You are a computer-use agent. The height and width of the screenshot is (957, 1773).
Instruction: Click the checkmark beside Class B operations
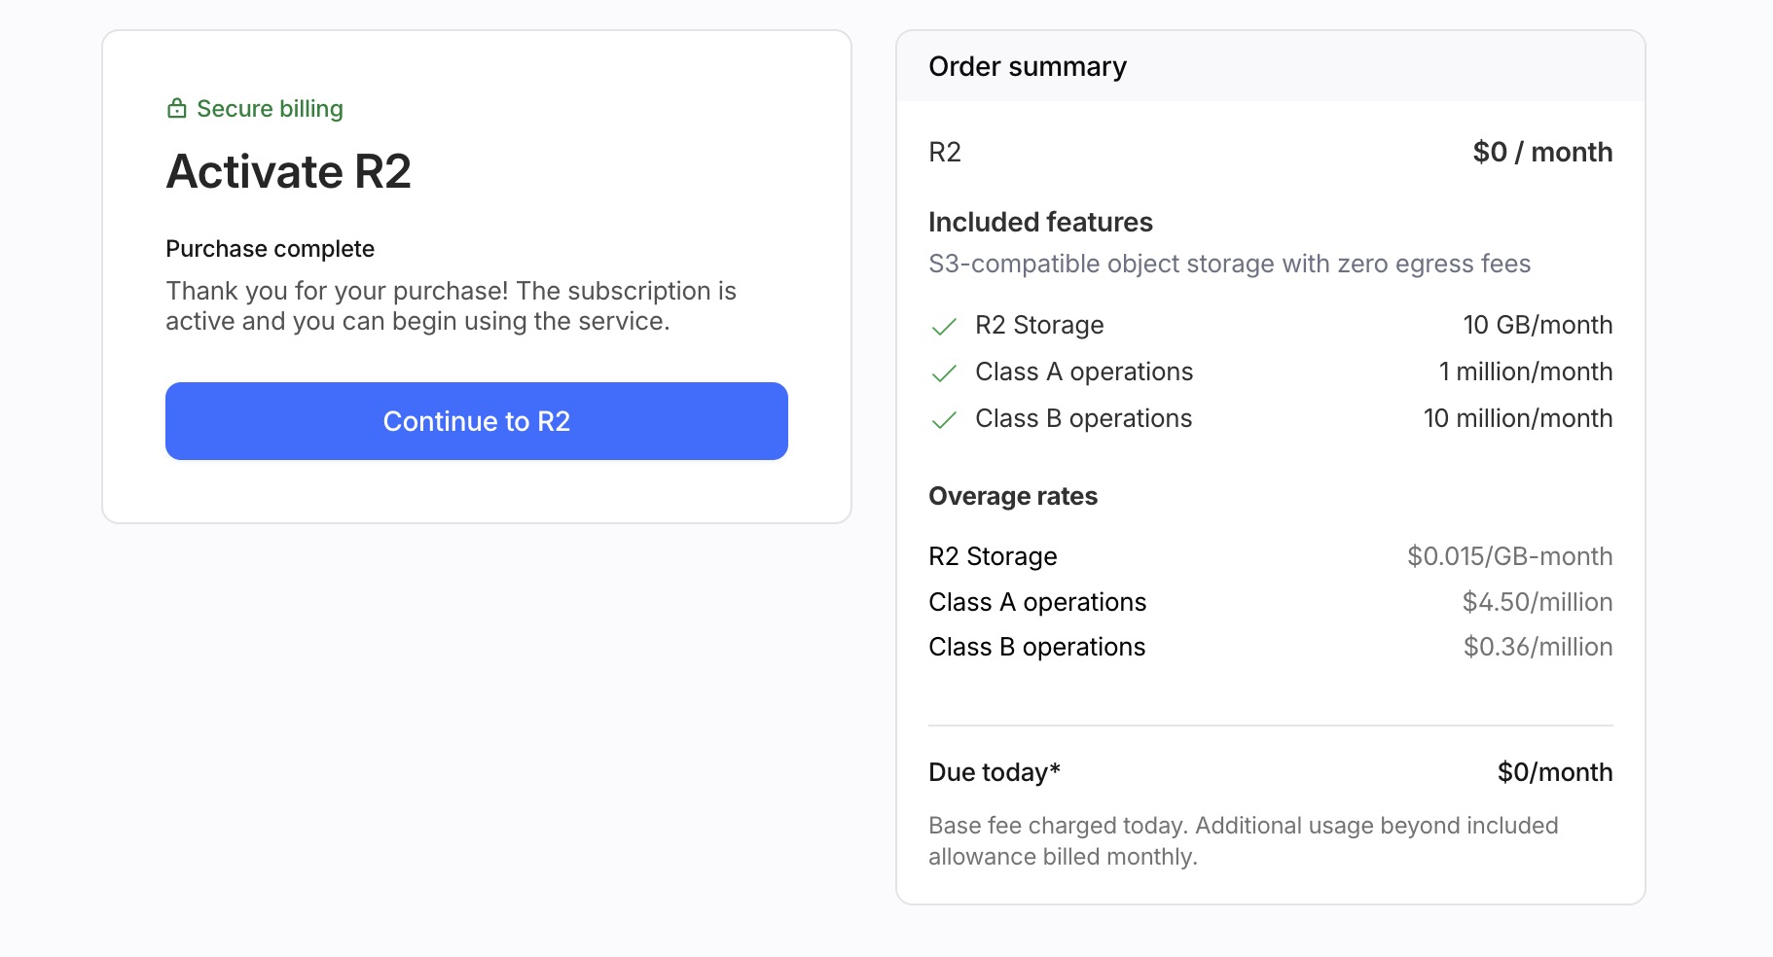tap(944, 420)
